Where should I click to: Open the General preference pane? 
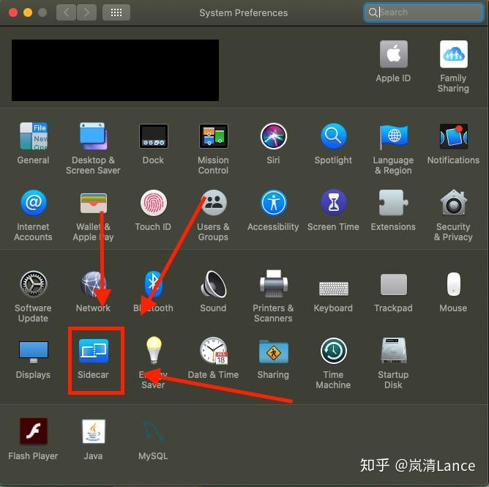[x=34, y=136]
